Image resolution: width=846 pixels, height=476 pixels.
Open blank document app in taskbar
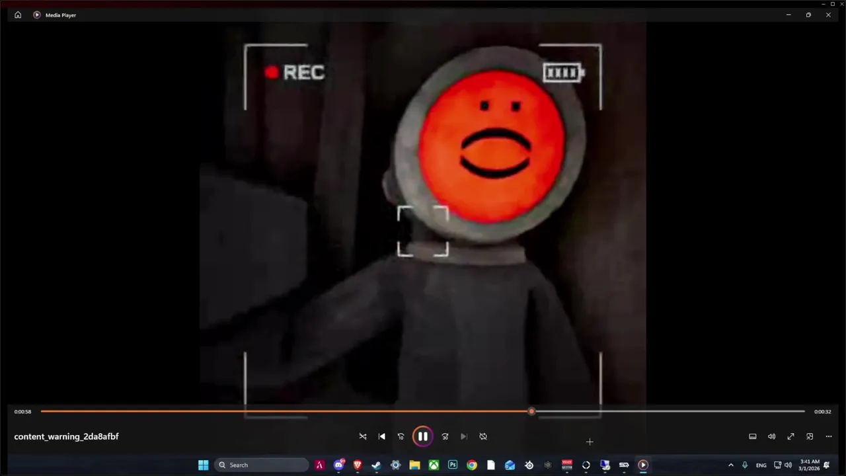coord(490,465)
